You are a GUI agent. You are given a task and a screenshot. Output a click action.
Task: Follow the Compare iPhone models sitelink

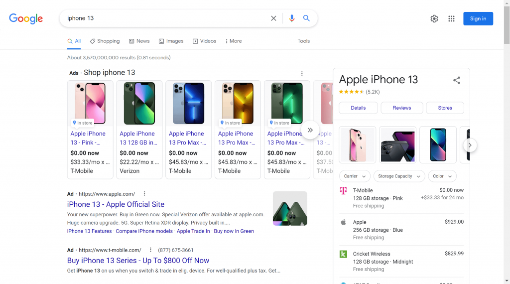[144, 231]
